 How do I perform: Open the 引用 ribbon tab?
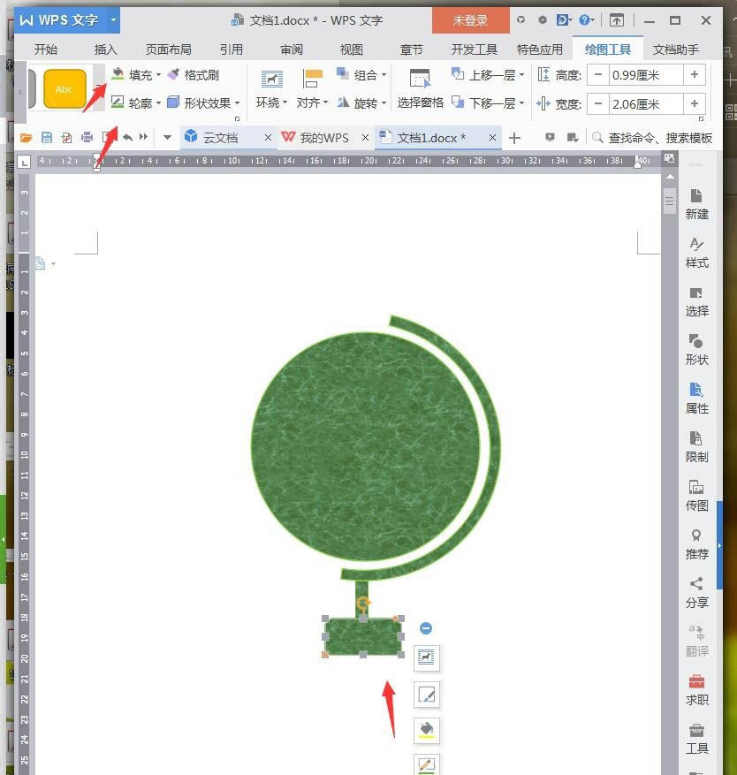pos(232,49)
